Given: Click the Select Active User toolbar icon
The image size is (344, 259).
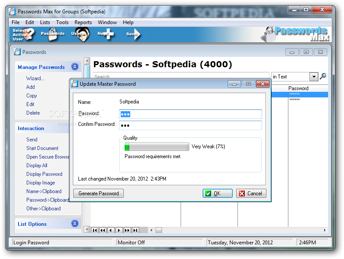Looking at the screenshot, I should (x=23, y=34).
